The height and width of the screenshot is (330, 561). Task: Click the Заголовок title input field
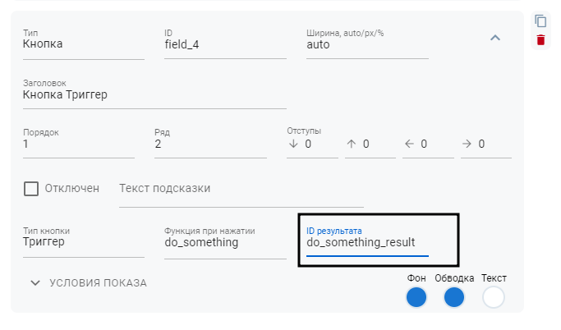click(154, 94)
